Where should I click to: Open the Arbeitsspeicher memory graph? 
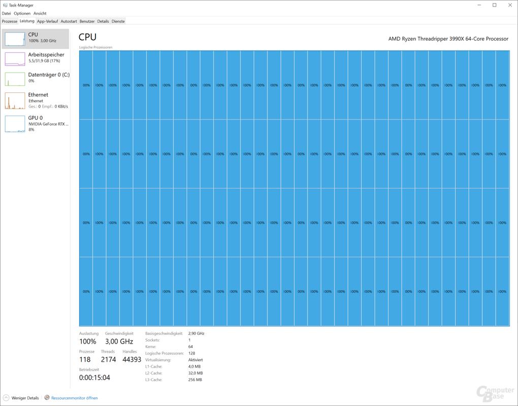tap(15, 59)
